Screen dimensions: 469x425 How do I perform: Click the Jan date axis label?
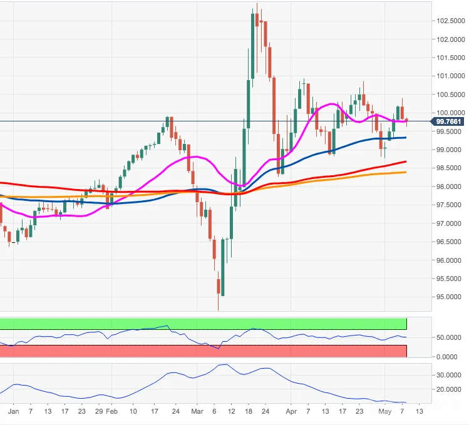pos(13,411)
